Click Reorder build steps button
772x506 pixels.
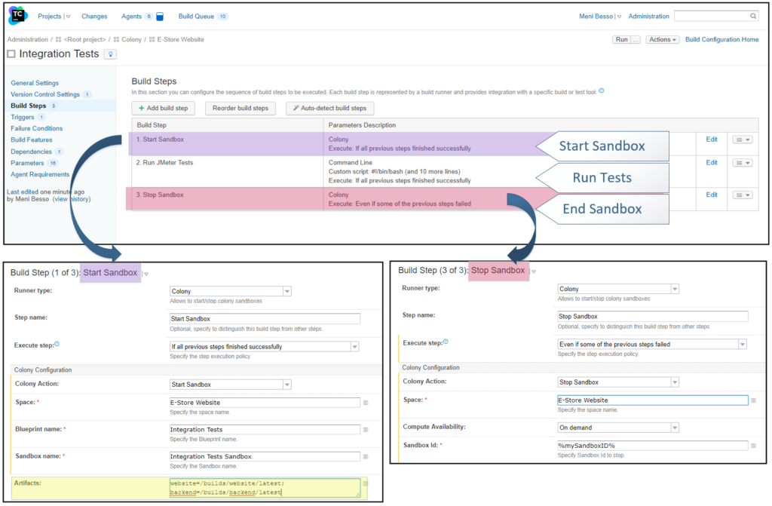pyautogui.click(x=240, y=109)
